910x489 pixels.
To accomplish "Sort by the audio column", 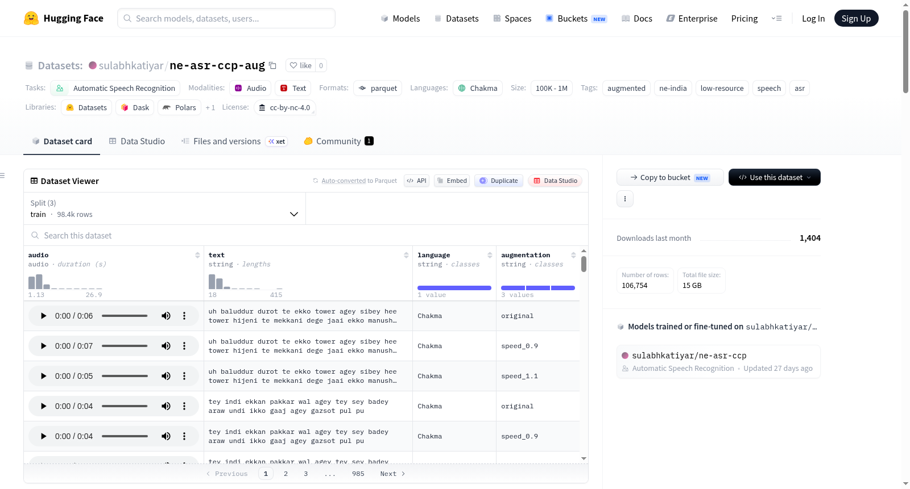I will point(197,255).
